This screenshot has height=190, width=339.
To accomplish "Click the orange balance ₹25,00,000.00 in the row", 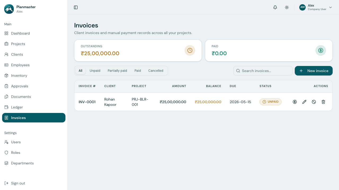I will tap(208, 102).
